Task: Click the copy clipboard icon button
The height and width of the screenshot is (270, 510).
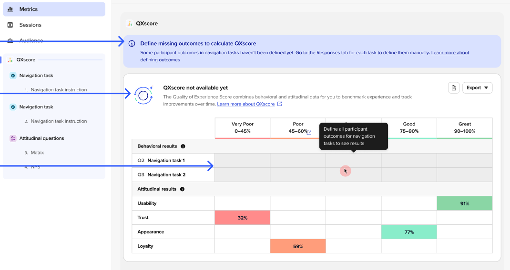Action: click(454, 88)
